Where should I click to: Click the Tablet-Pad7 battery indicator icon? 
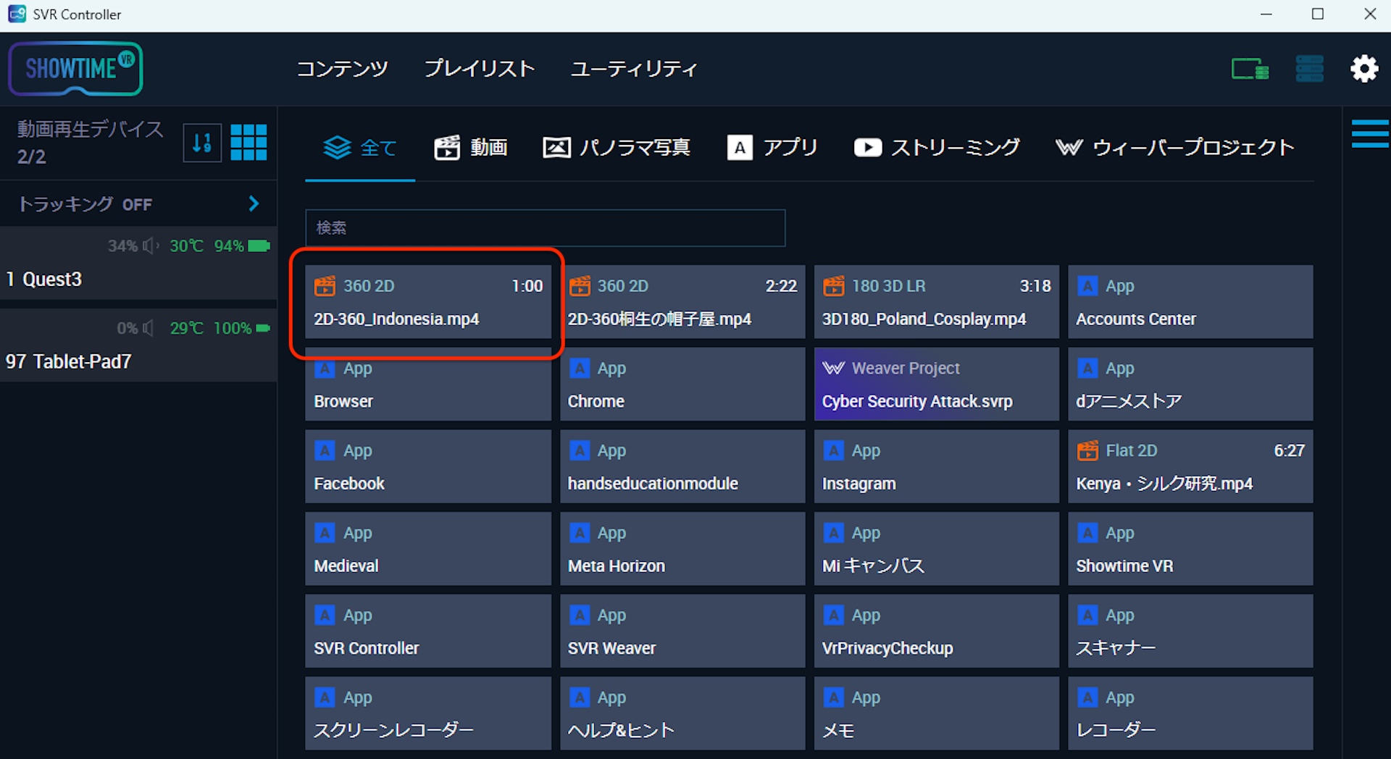coord(264,328)
